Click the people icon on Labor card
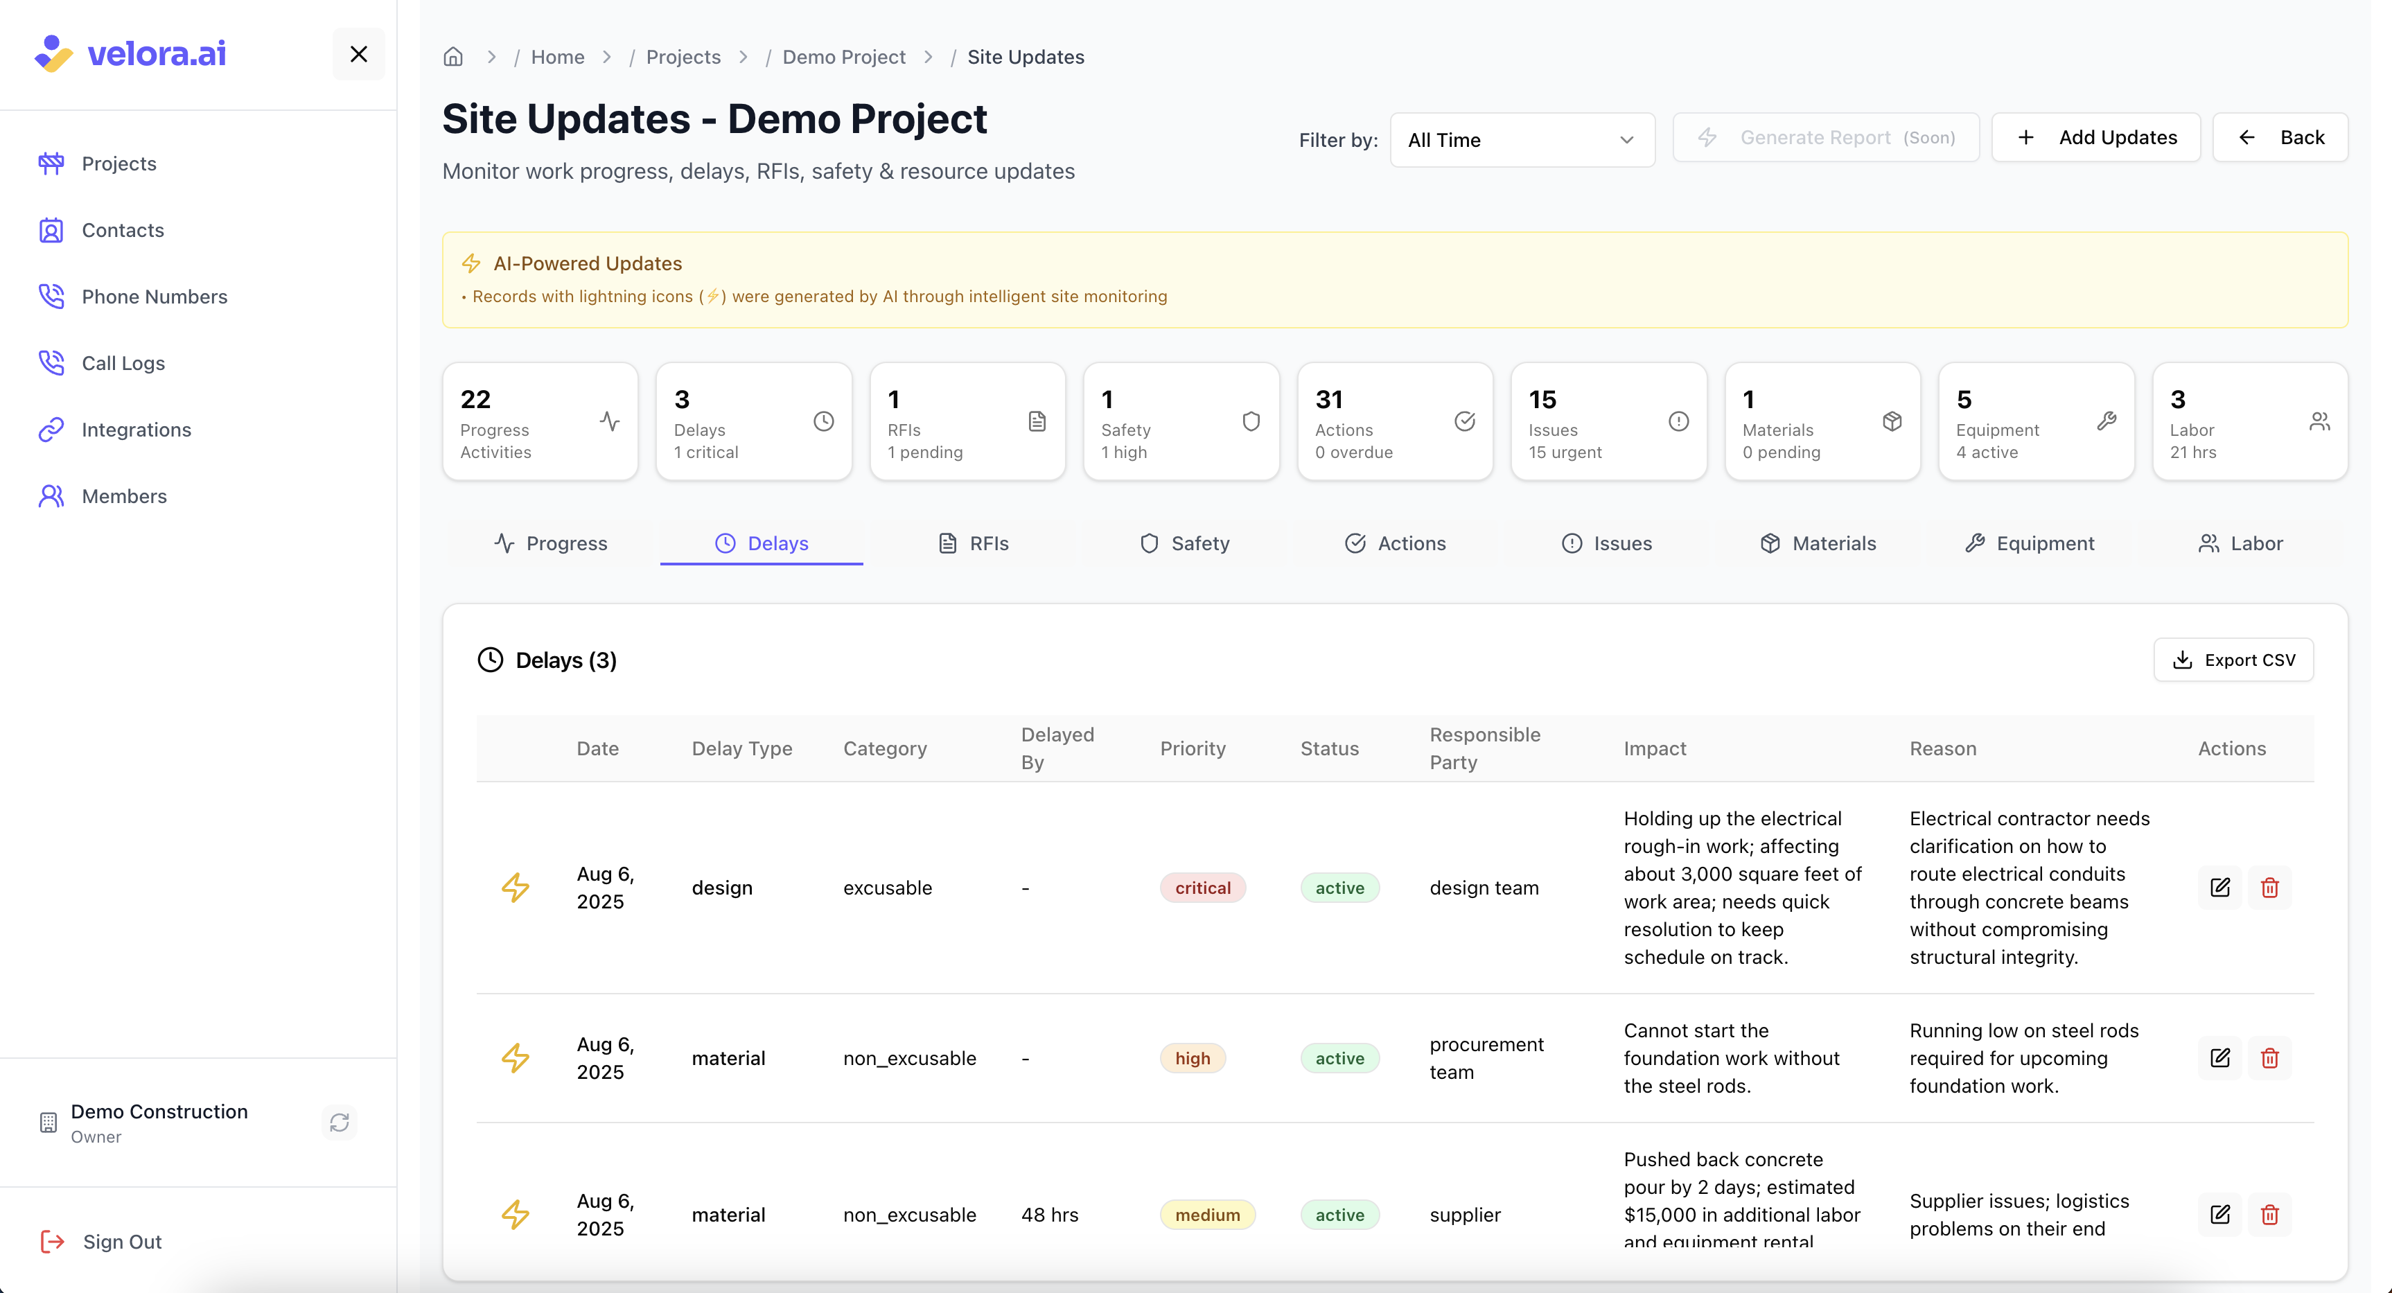The height and width of the screenshot is (1293, 2392). tap(2321, 422)
